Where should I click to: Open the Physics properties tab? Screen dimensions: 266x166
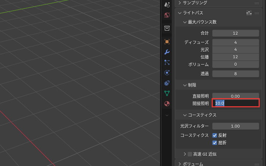(167, 73)
